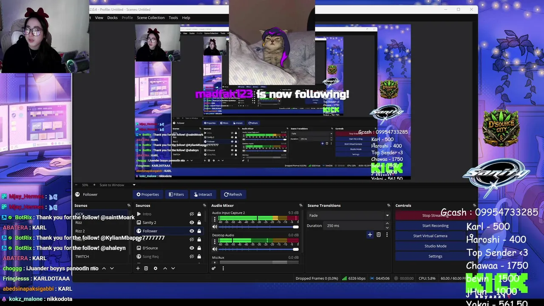Increase transition duration with up stepper

pyautogui.click(x=388, y=224)
